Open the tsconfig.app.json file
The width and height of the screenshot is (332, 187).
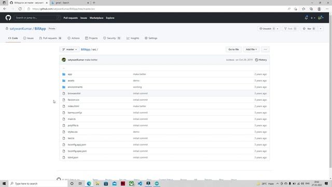77,144
